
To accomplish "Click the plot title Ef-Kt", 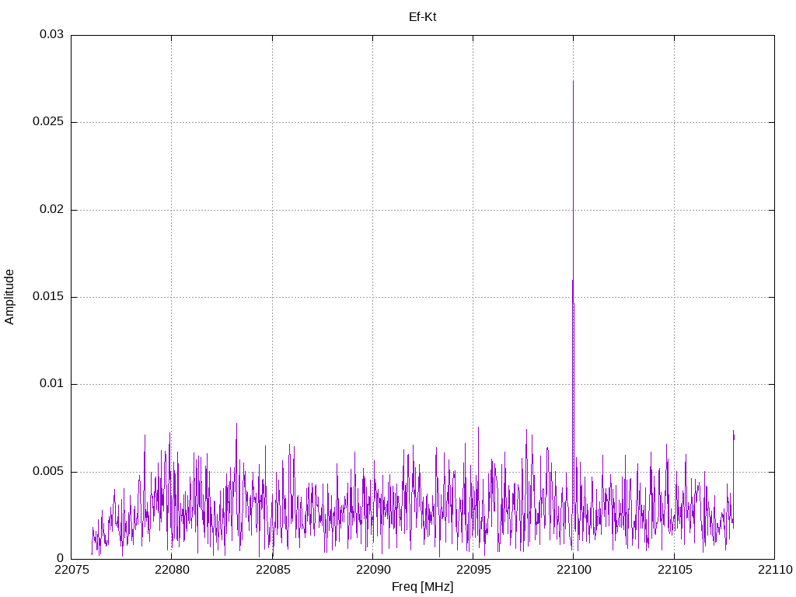I will point(422,17).
